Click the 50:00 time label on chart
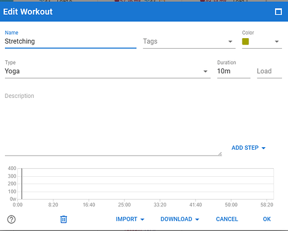 tap(231, 205)
